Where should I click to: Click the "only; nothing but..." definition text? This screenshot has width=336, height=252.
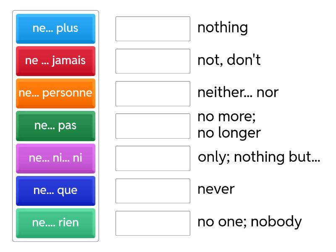[x=259, y=157]
